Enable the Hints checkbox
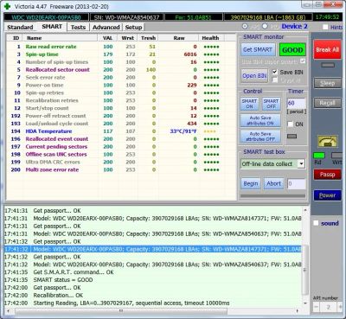The width and height of the screenshot is (346, 319). pos(325,27)
